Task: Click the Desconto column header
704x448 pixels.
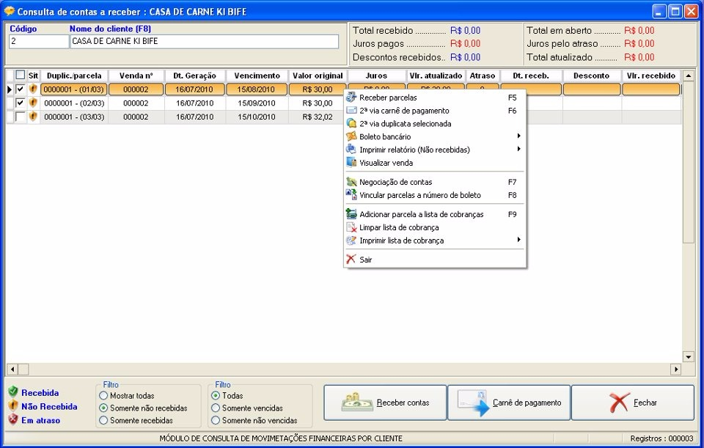Action: 591,76
